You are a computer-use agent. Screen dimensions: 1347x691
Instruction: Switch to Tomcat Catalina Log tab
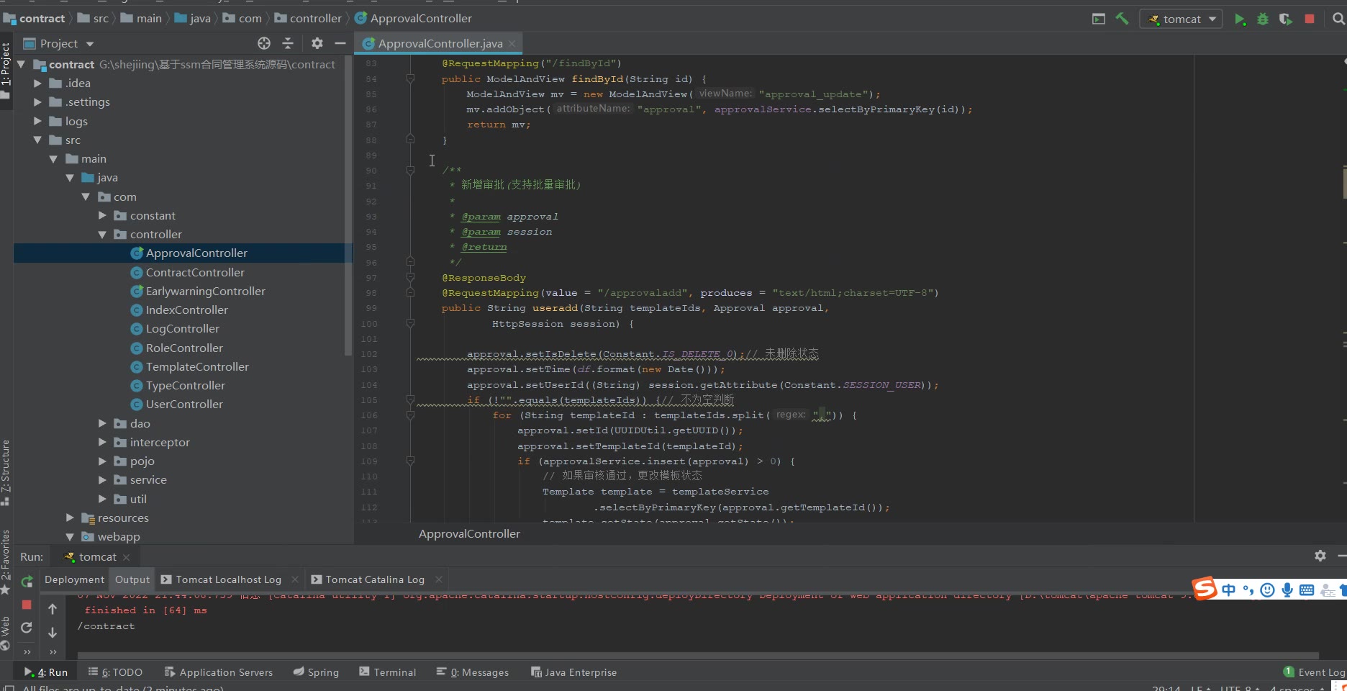(x=374, y=579)
